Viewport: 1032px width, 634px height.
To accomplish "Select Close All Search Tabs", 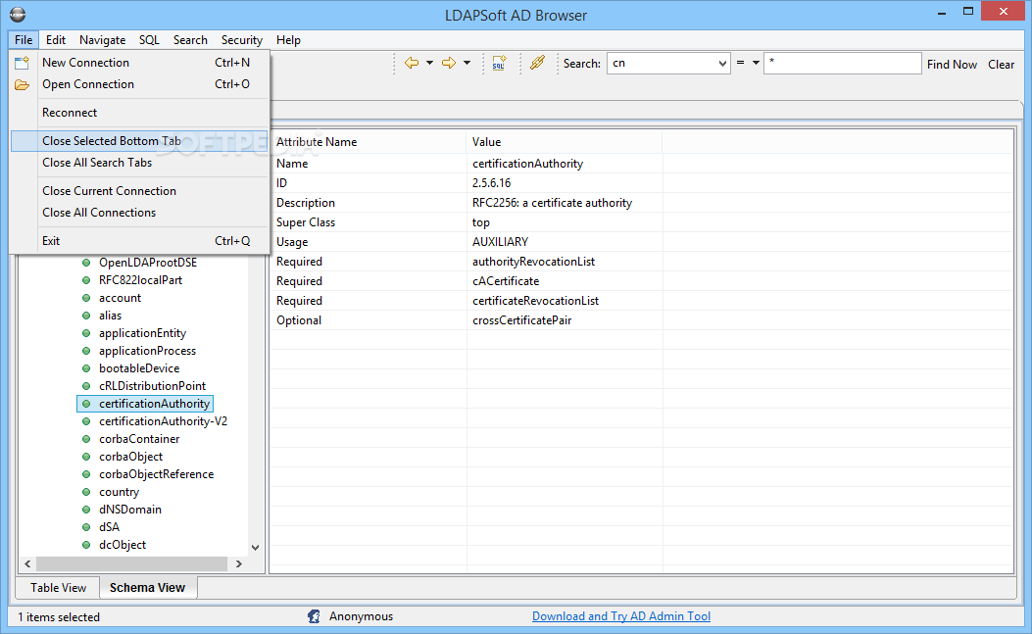I will coord(140,163).
